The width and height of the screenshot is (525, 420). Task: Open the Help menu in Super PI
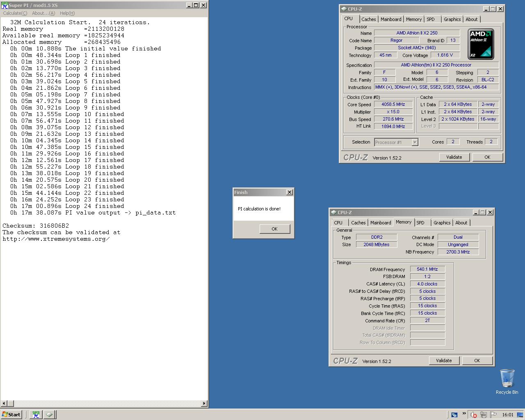coord(67,13)
